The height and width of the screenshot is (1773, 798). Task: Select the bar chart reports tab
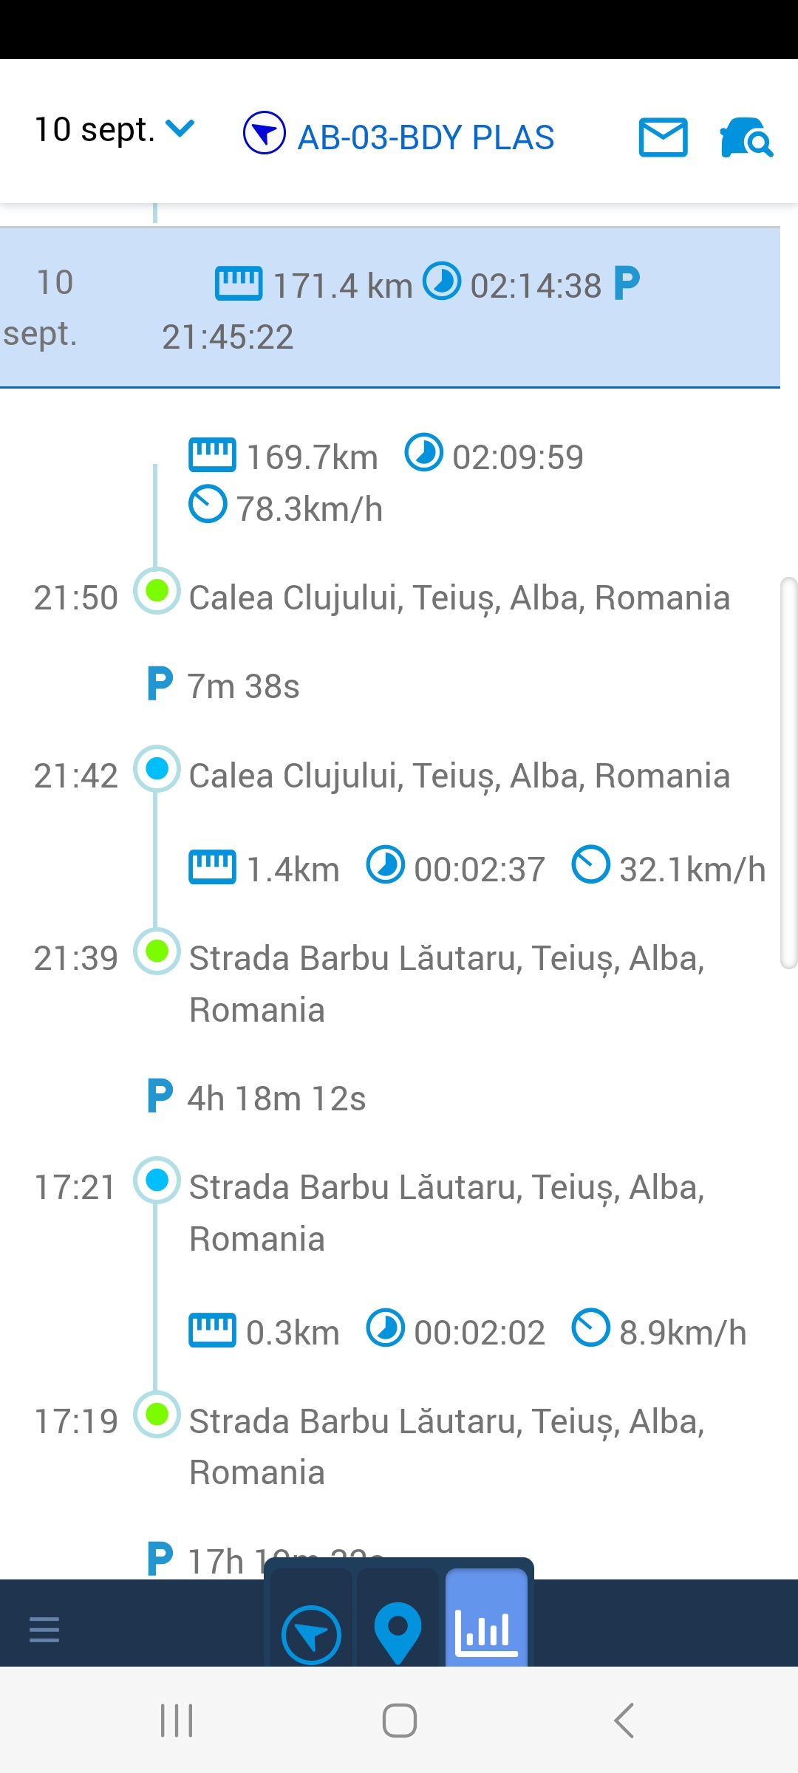[486, 1631]
